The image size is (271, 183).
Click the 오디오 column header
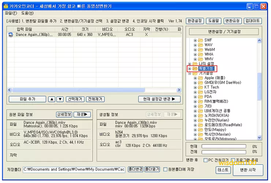point(129,29)
